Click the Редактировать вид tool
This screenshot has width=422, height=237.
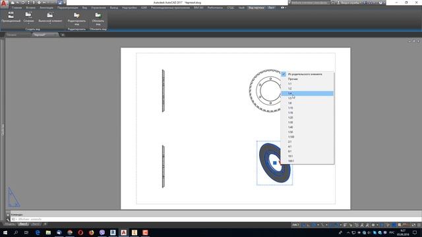tap(76, 18)
